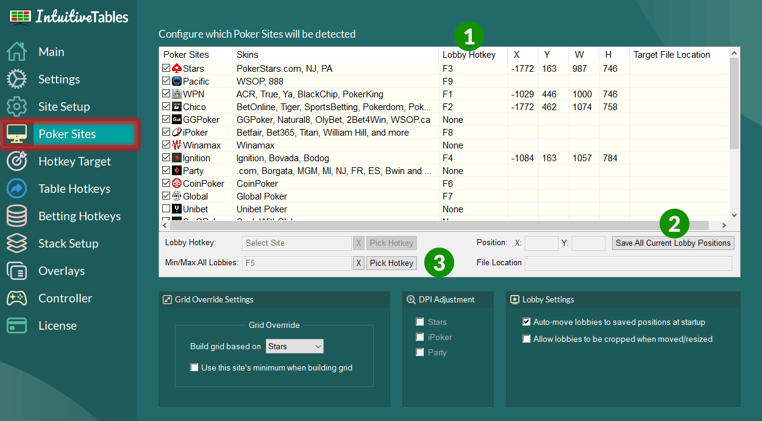This screenshot has height=421, width=762.
Task: Click the IntuitiveTables logo icon
Action: 20,16
